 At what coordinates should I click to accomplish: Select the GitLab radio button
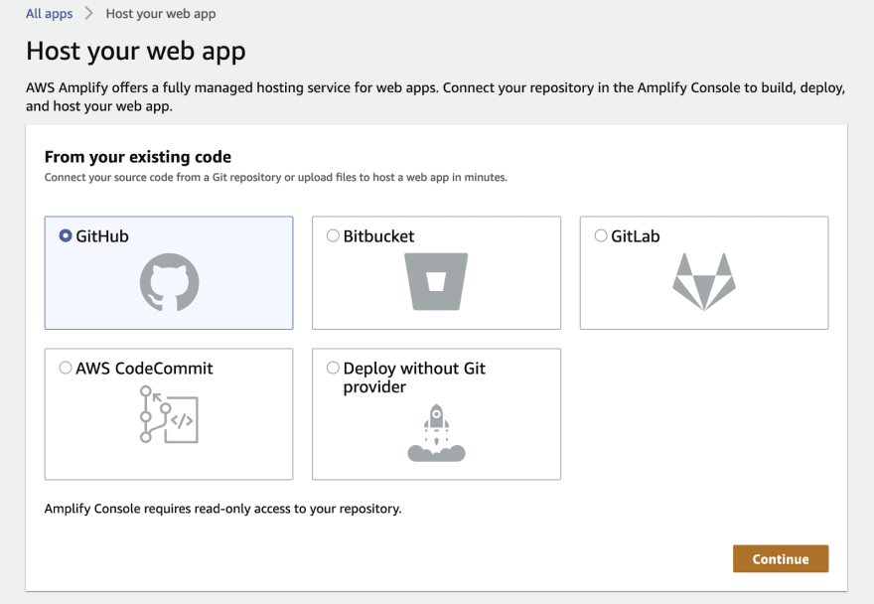coord(600,235)
